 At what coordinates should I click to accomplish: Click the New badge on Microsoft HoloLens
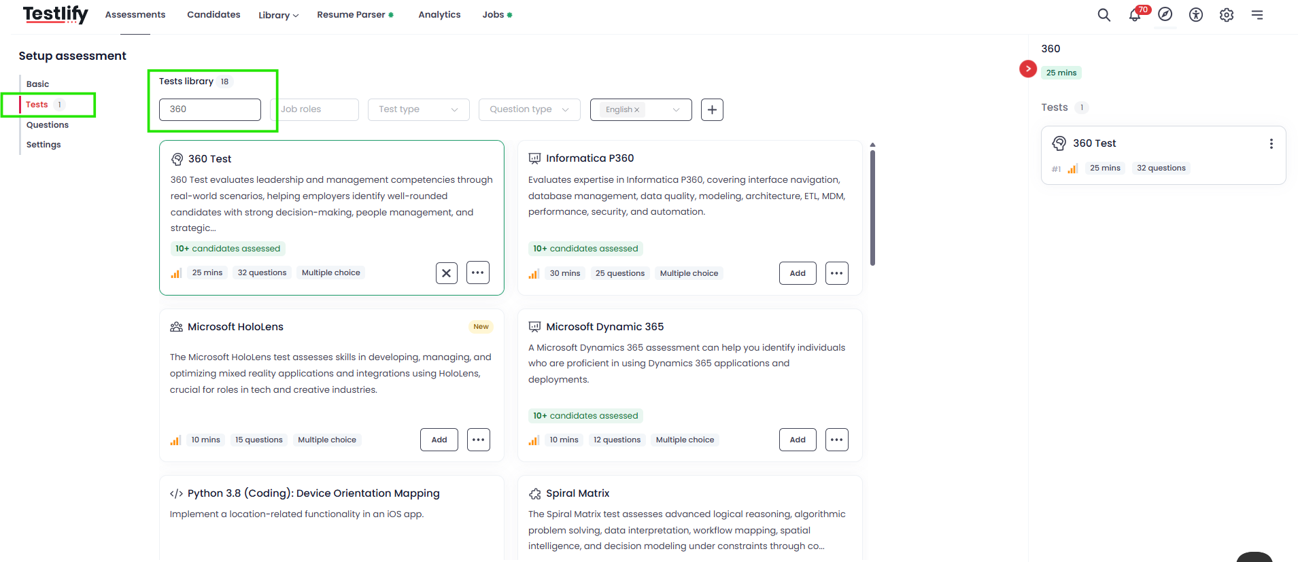(481, 327)
